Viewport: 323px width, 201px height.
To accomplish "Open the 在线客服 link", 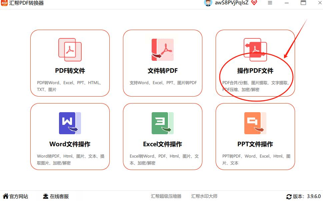I will coord(59,196).
